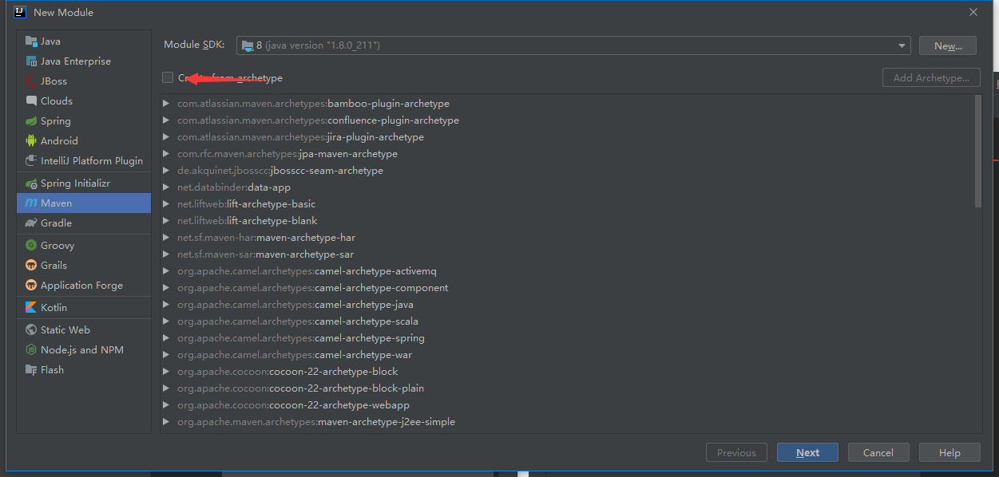Select the Groovy icon in list
The width and height of the screenshot is (999, 477).
click(x=31, y=246)
